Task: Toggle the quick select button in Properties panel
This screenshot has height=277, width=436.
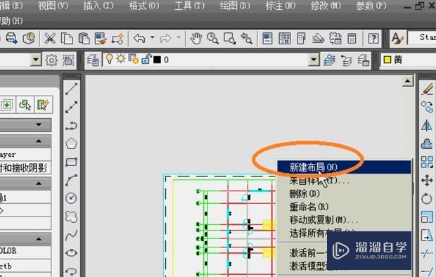Action: [44, 105]
